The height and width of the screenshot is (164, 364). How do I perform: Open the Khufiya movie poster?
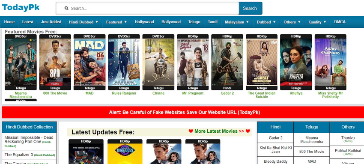pyautogui.click(x=296, y=62)
